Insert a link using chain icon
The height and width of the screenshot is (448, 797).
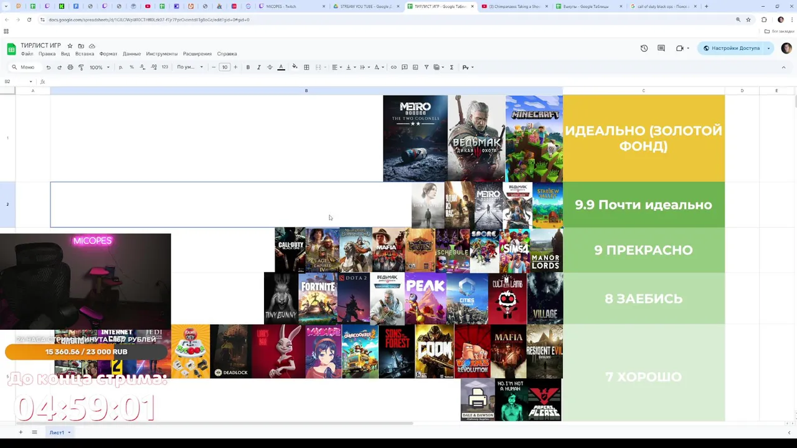(394, 67)
